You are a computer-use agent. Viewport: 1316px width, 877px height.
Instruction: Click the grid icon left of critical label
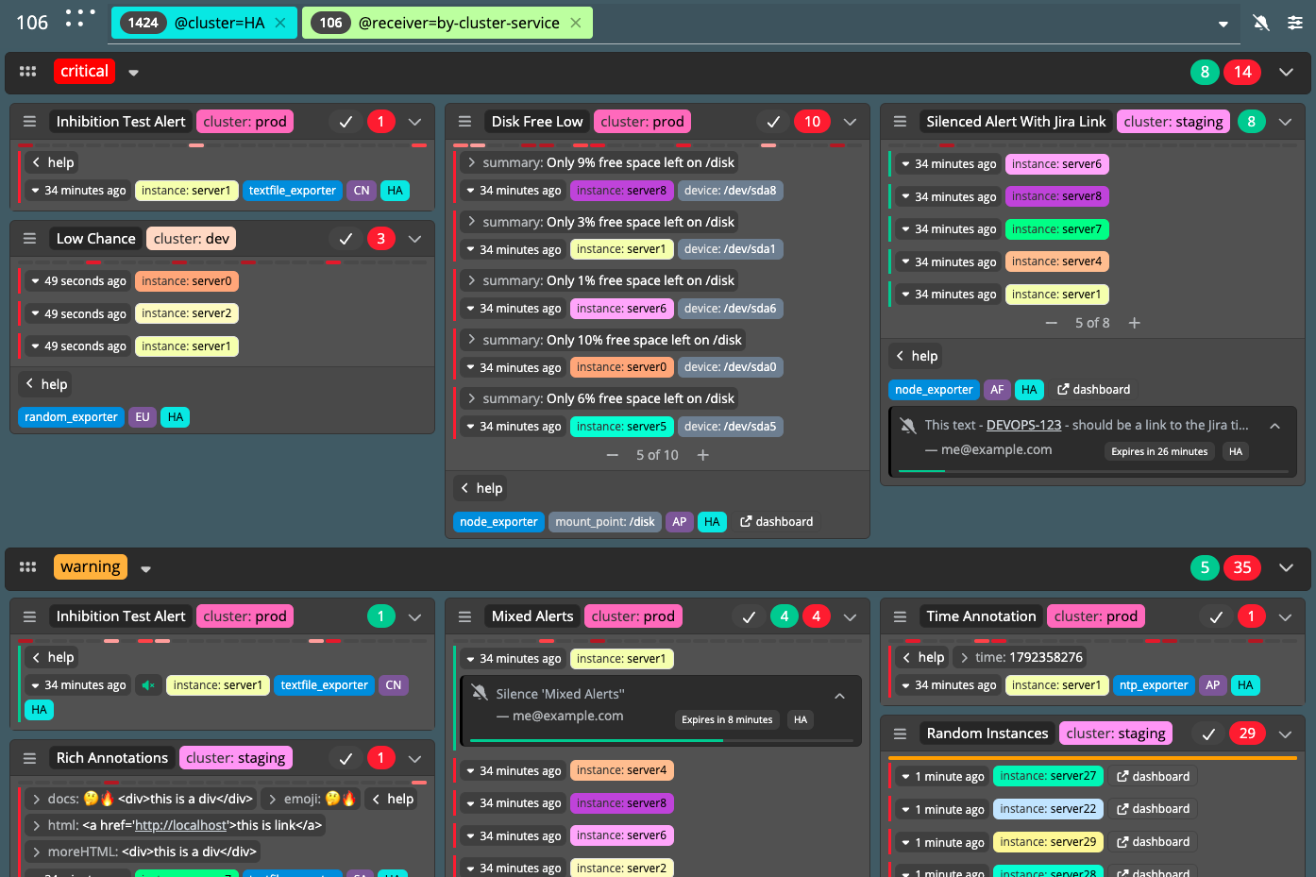point(28,72)
